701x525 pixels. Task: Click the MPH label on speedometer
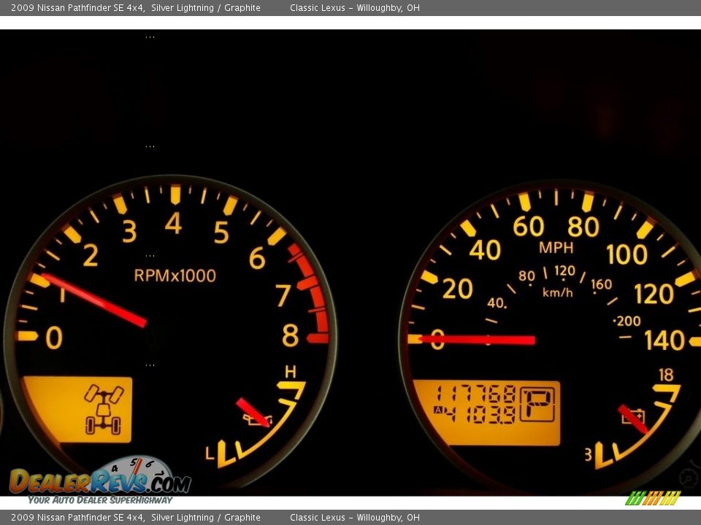[x=556, y=248]
